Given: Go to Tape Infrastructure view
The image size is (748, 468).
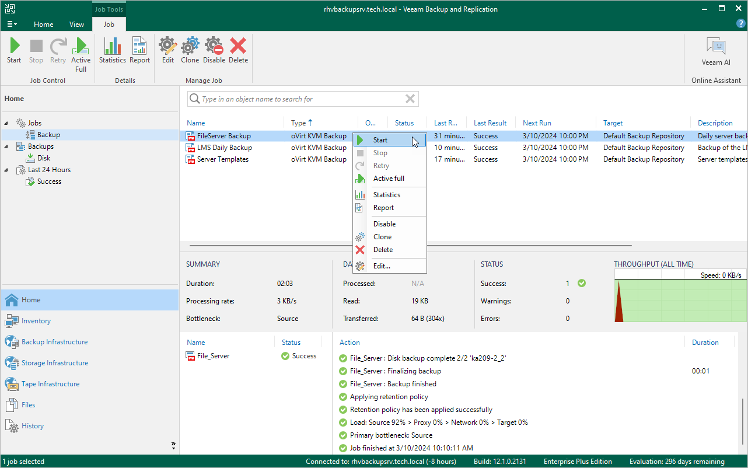Looking at the screenshot, I should pos(90,384).
